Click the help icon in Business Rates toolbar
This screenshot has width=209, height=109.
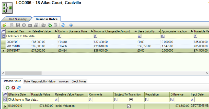click(71, 25)
